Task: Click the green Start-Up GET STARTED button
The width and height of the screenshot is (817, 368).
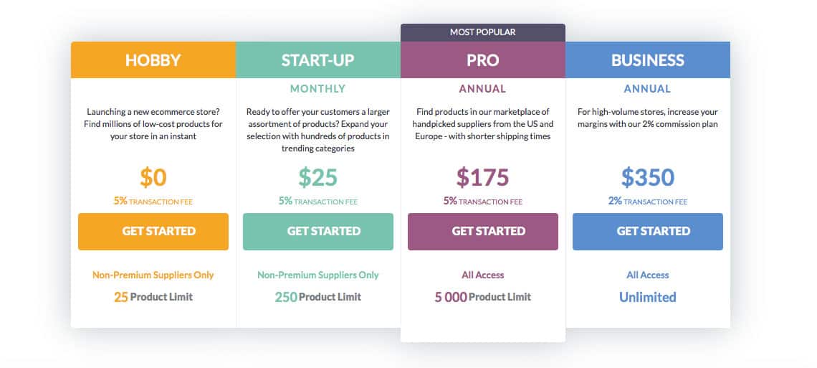Action: [x=317, y=232]
